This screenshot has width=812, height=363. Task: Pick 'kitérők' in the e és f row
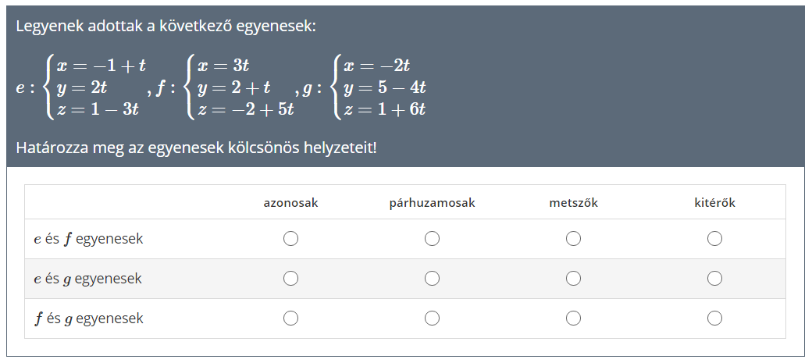coord(714,239)
